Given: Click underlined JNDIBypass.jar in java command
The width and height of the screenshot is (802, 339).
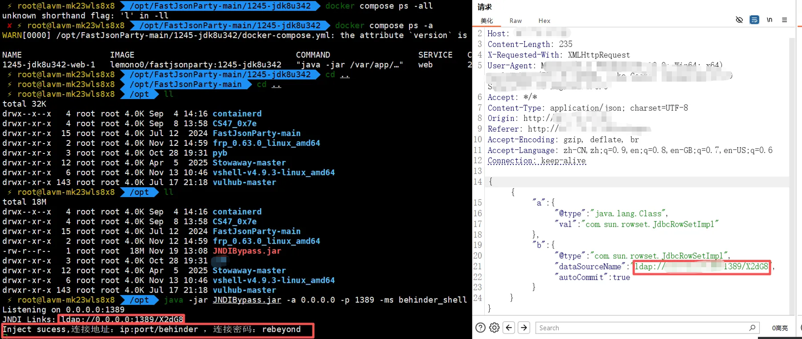Looking at the screenshot, I should [x=247, y=300].
